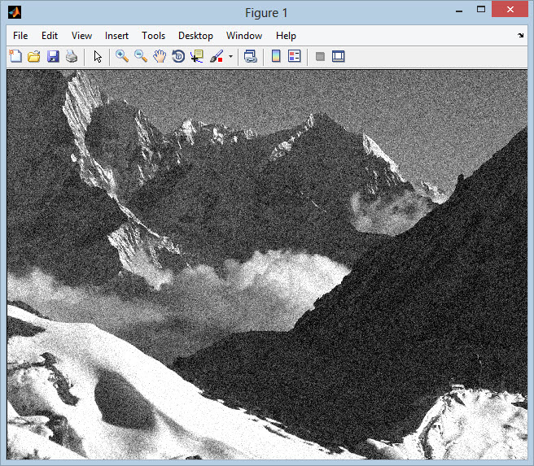Print the figure with printer icon
534x466 pixels.
click(72, 56)
